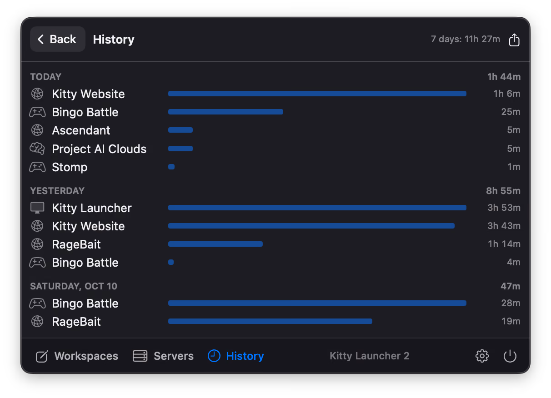Click today's Bingo Battle usage bar

coord(225,112)
